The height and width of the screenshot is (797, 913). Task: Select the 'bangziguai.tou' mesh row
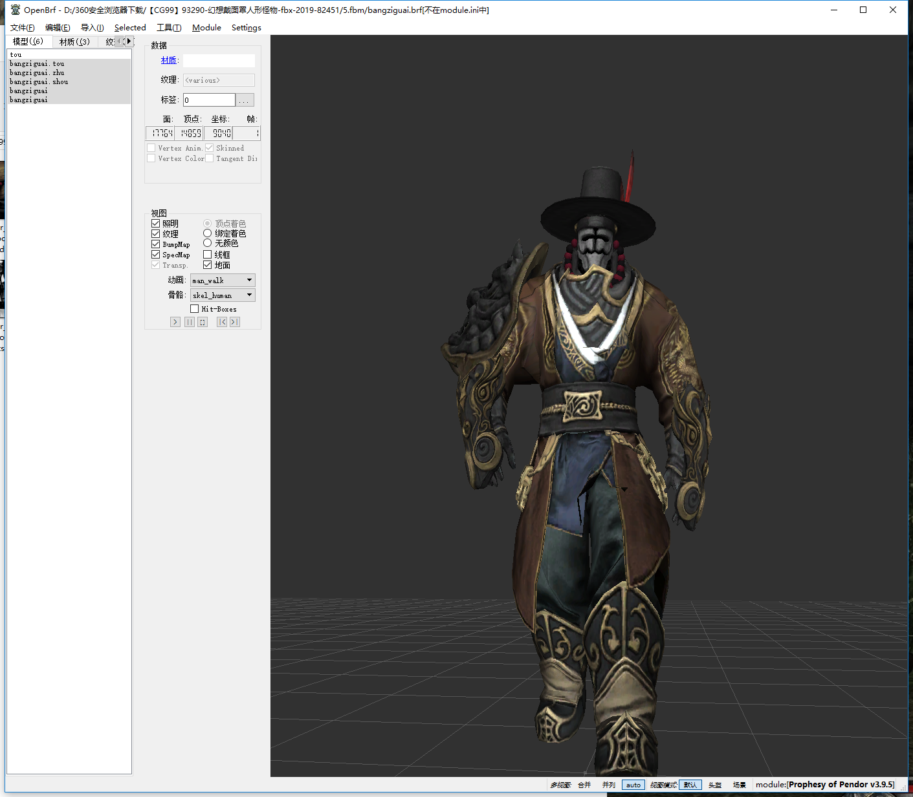click(69, 63)
